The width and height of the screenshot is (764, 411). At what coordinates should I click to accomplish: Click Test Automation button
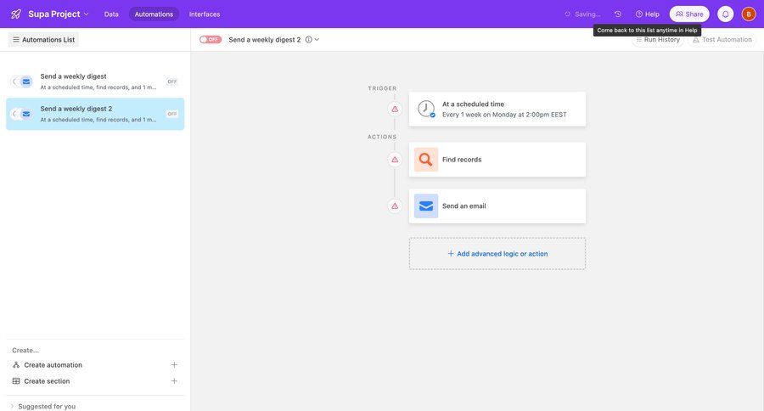[x=722, y=40]
